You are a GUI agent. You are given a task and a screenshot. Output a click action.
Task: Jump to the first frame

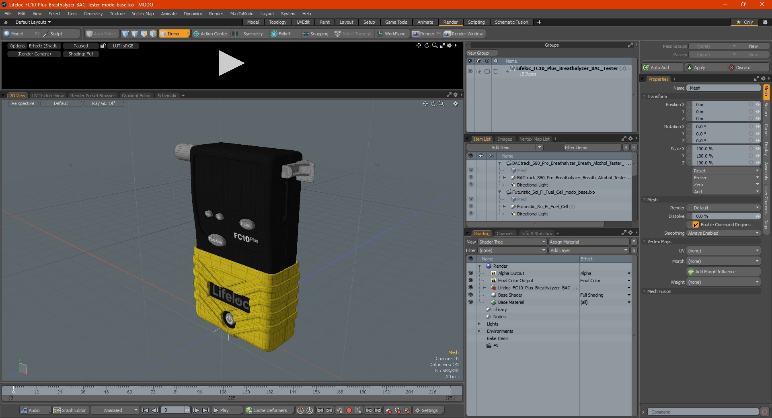click(x=146, y=410)
